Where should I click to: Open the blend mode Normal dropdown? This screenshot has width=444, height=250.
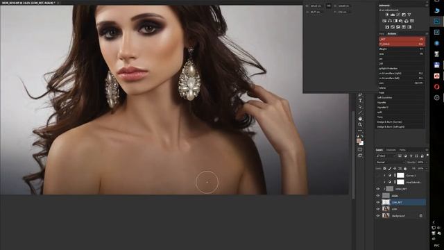click(390, 162)
